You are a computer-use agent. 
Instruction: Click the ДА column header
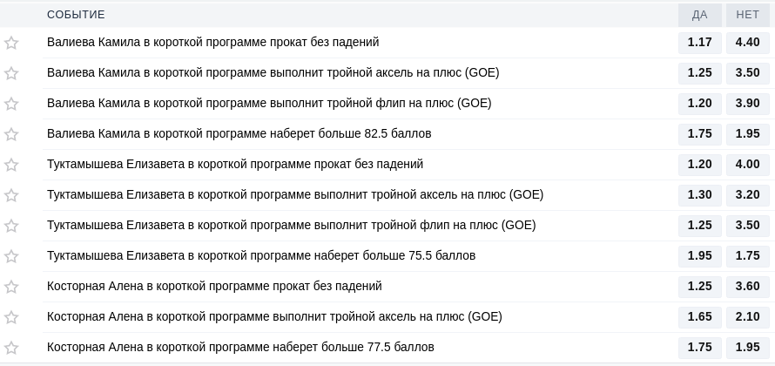[x=699, y=15]
